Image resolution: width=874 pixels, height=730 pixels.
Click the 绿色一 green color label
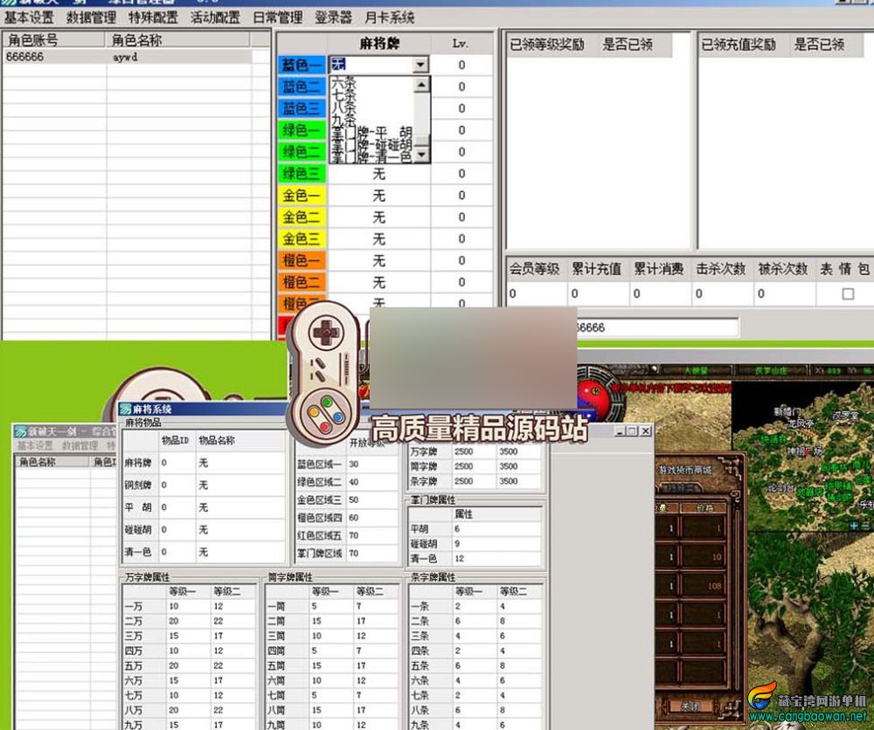point(302,130)
